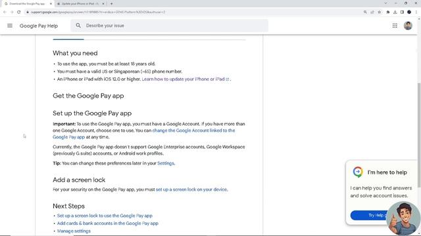Toggle the browser side panel

402,12
